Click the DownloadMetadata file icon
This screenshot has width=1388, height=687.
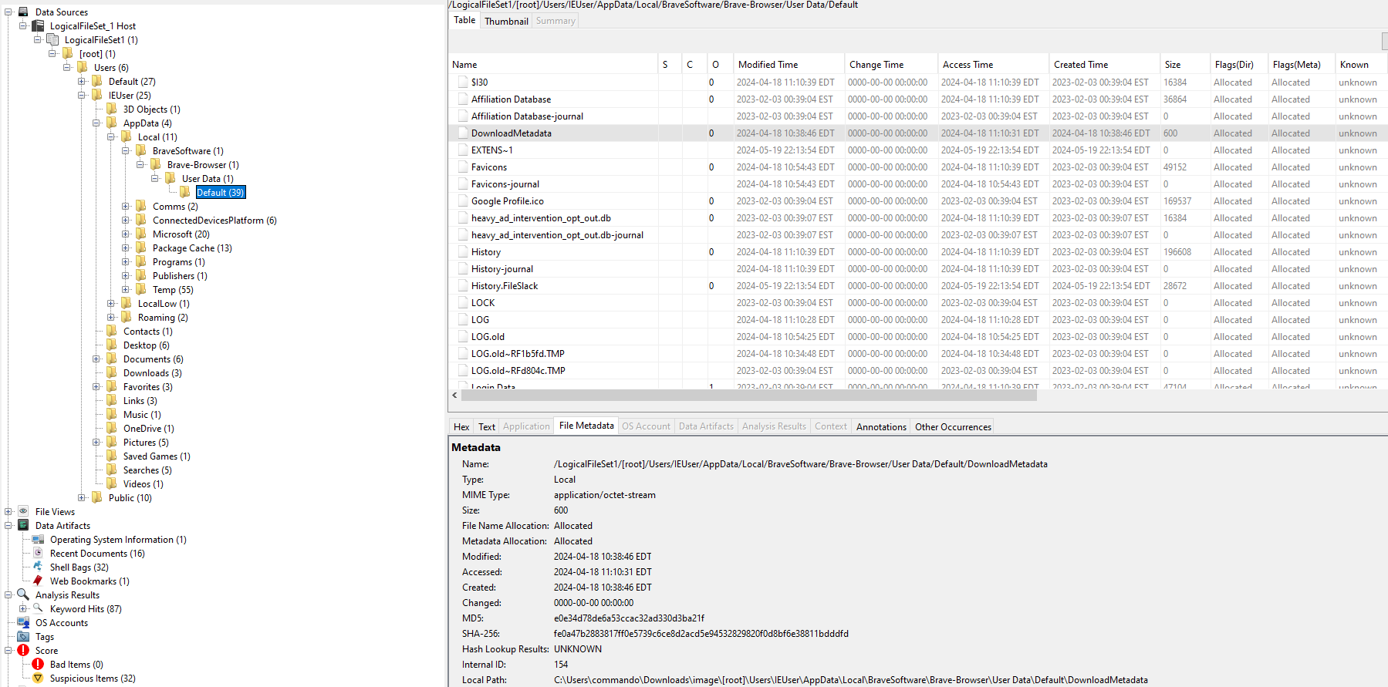(463, 133)
